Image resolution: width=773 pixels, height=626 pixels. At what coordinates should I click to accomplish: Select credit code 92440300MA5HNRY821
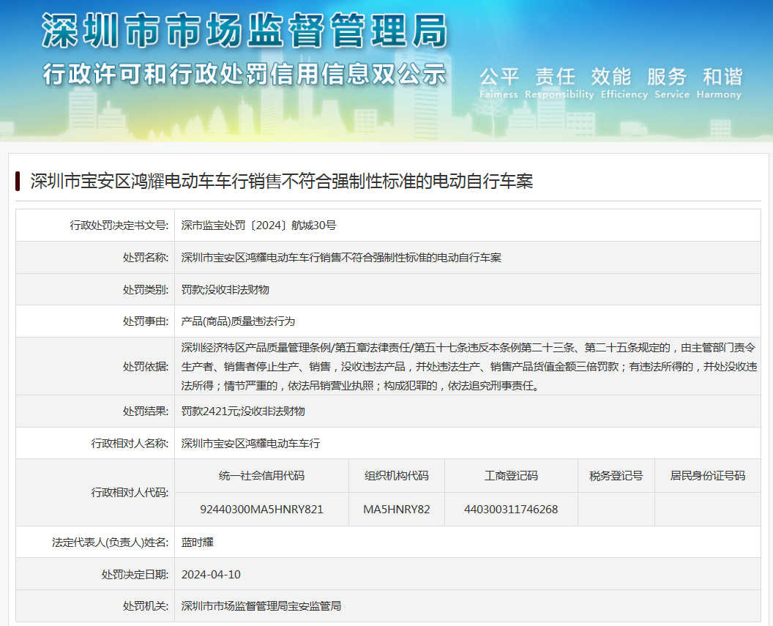pyautogui.click(x=262, y=509)
